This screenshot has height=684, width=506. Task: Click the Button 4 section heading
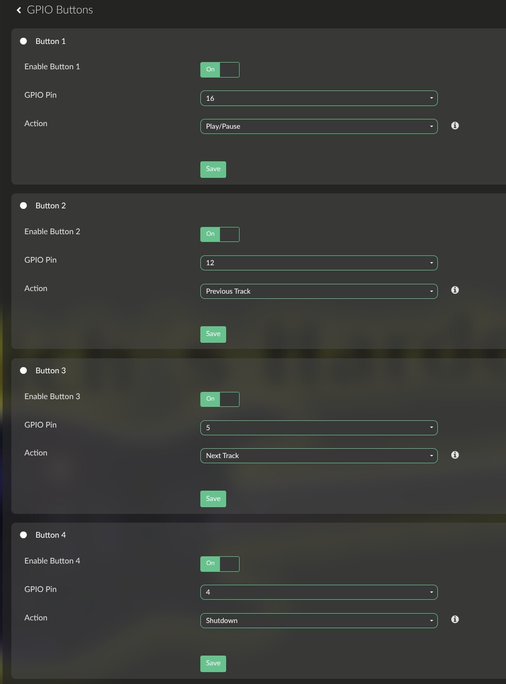click(51, 535)
